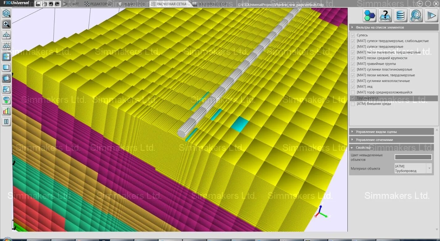Screen dimensions: 440x241
Task: Click the section cut plane icon
Action: (6, 89)
